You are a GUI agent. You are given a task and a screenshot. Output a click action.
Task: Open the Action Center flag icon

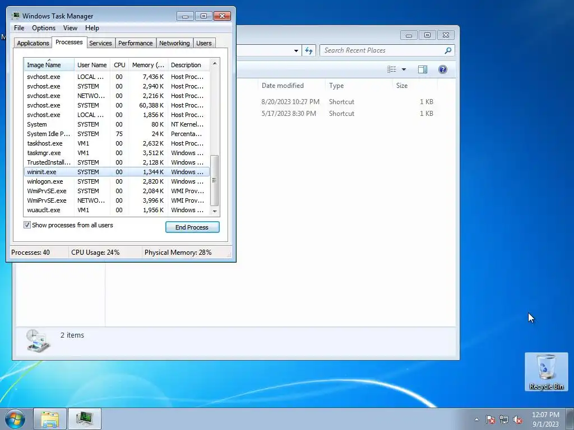(x=490, y=419)
